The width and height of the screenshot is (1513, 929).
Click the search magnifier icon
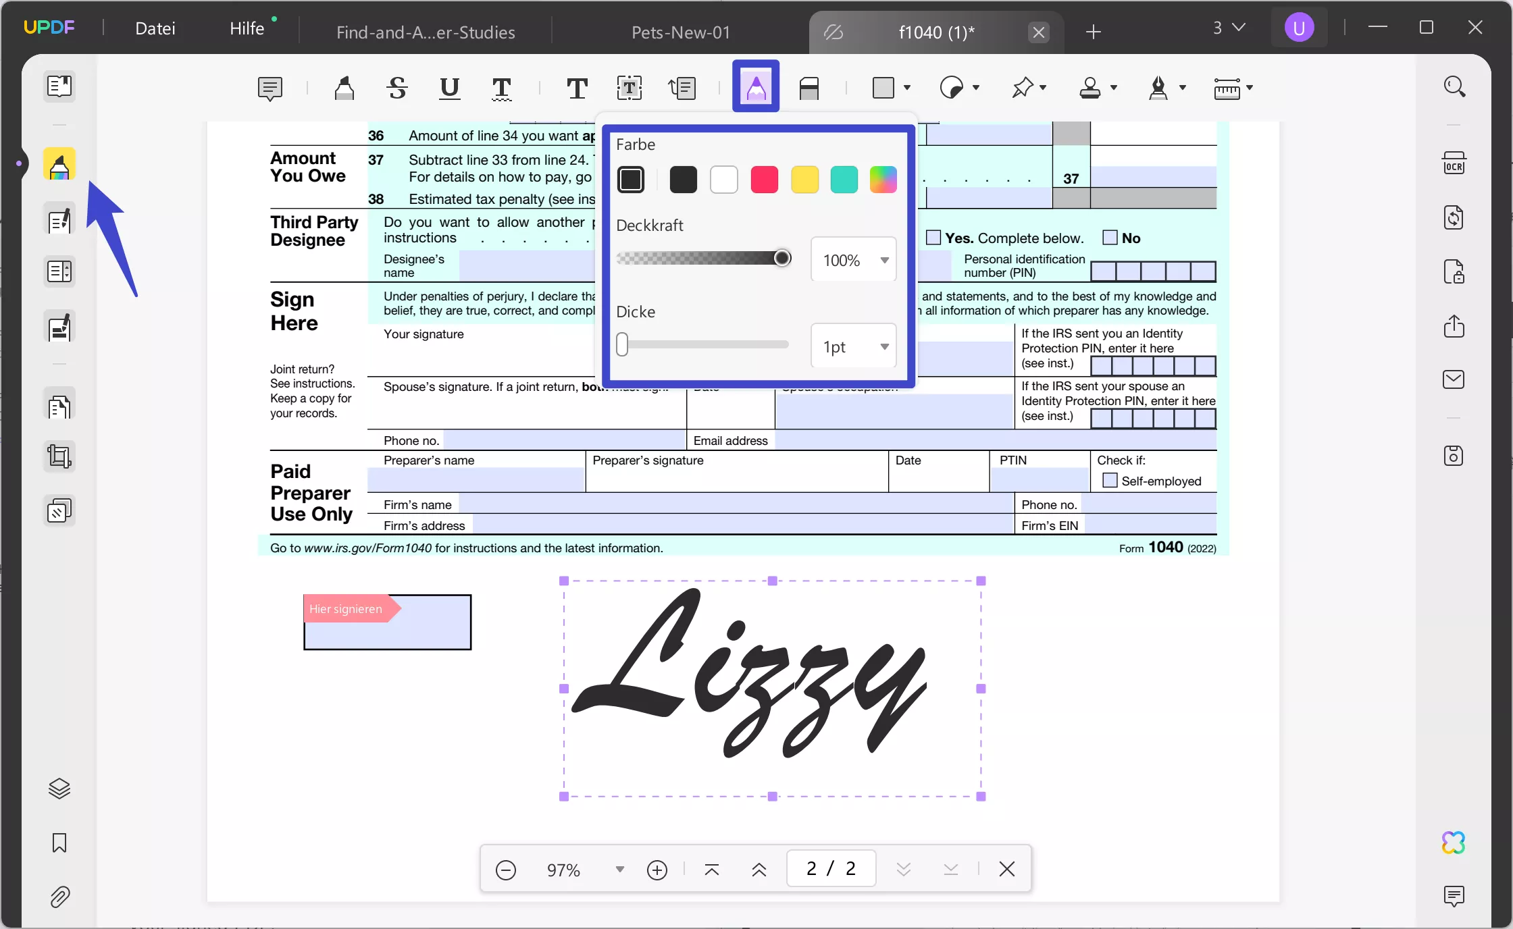pos(1454,86)
